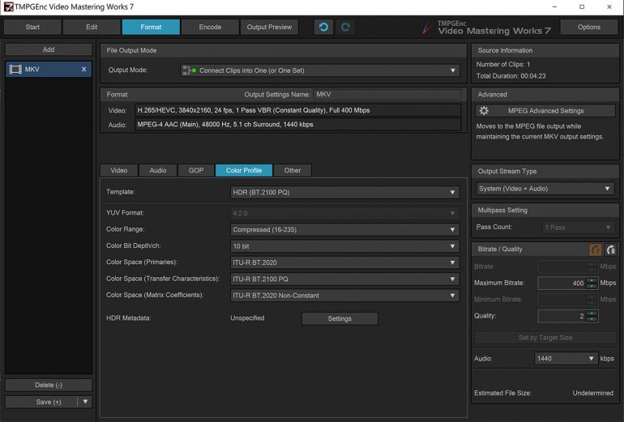Open the Template HDR dropdown

[345, 193]
